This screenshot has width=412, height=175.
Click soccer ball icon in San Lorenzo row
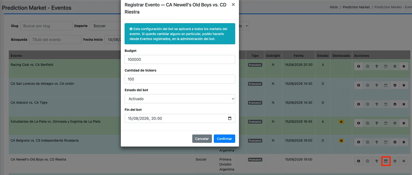[367, 85]
